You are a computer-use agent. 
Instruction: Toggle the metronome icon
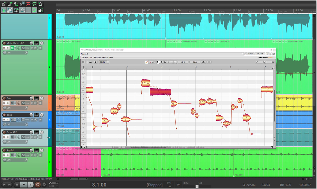40,4
